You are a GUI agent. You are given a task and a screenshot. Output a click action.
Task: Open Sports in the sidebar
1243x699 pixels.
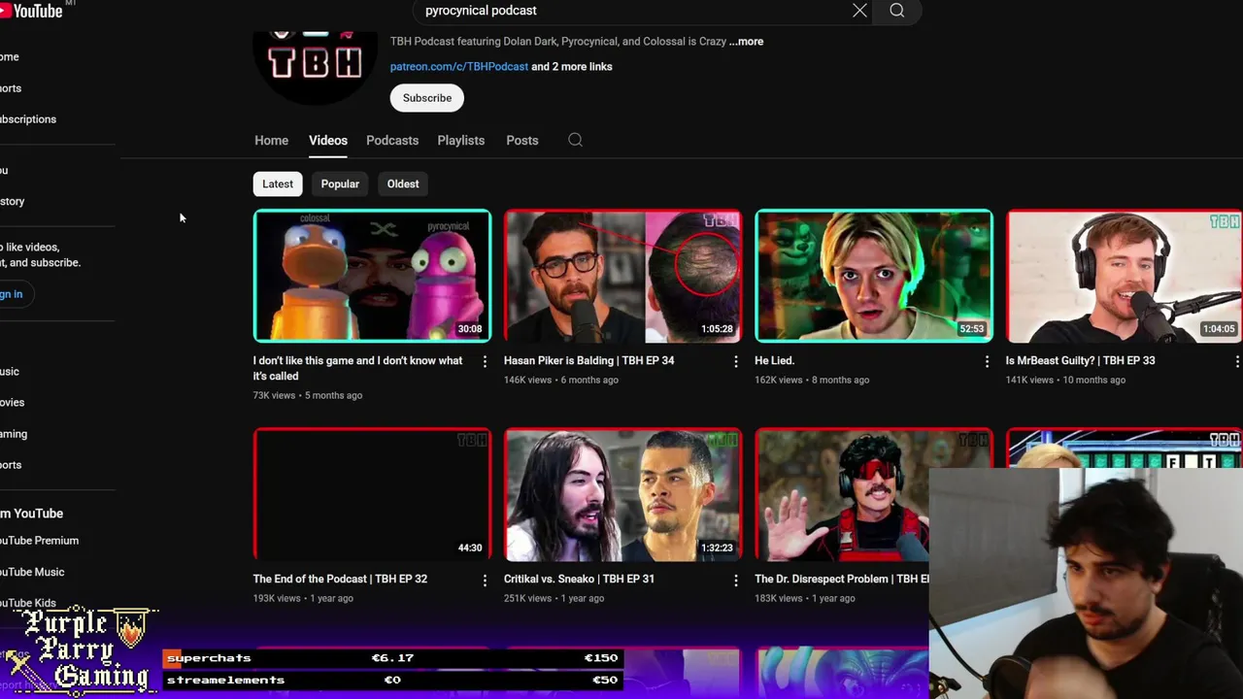pos(11,465)
